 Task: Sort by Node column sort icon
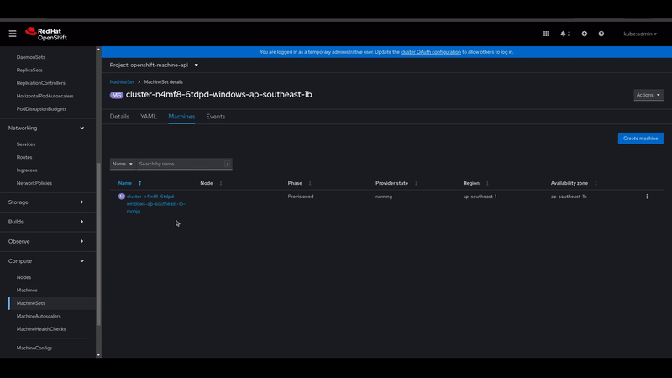[x=221, y=183]
